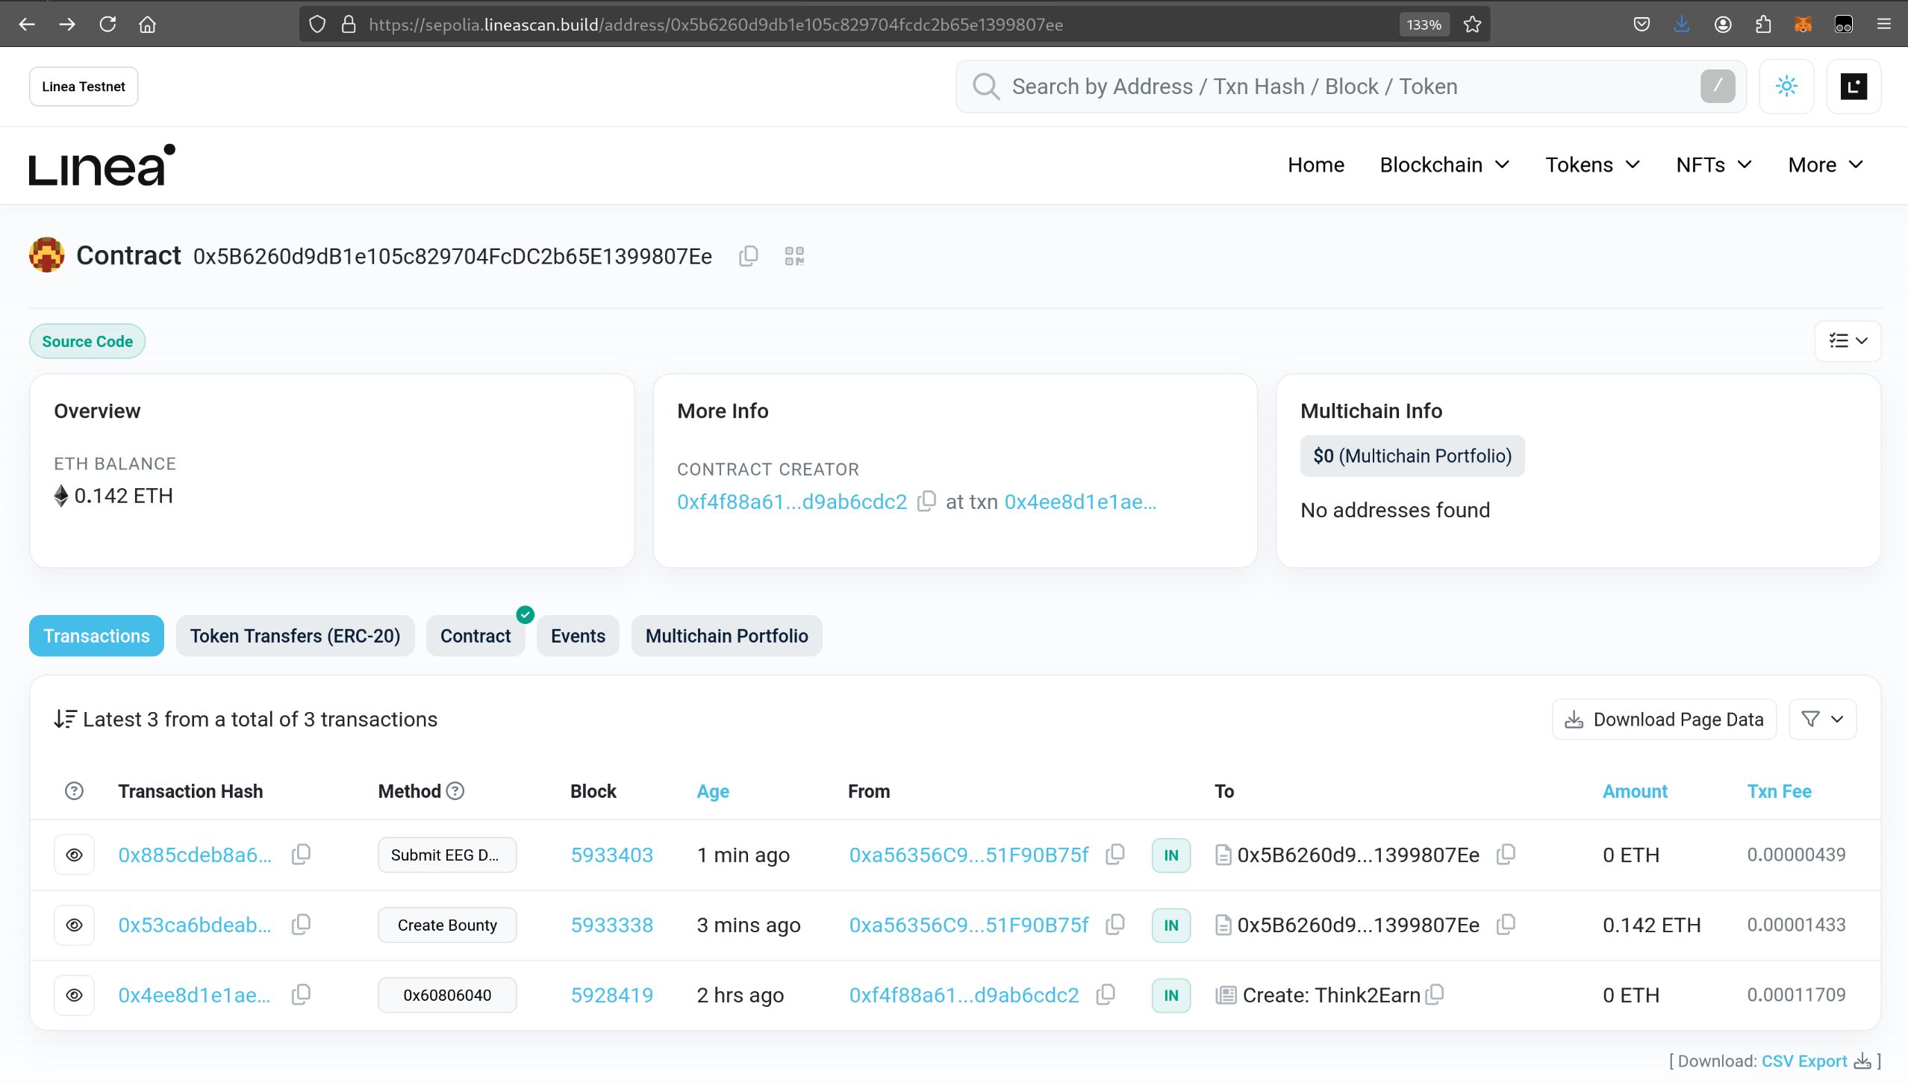Image resolution: width=1908 pixels, height=1083 pixels.
Task: Click the 133% zoom level indicator
Action: (x=1424, y=25)
